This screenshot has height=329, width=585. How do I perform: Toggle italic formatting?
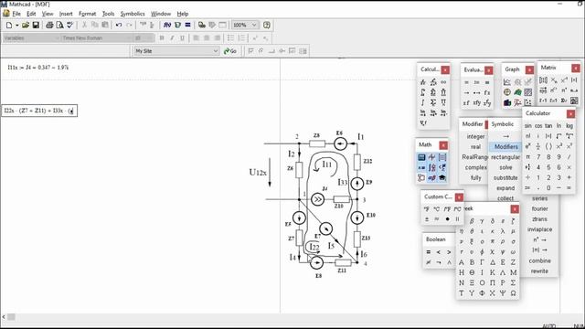coord(172,38)
